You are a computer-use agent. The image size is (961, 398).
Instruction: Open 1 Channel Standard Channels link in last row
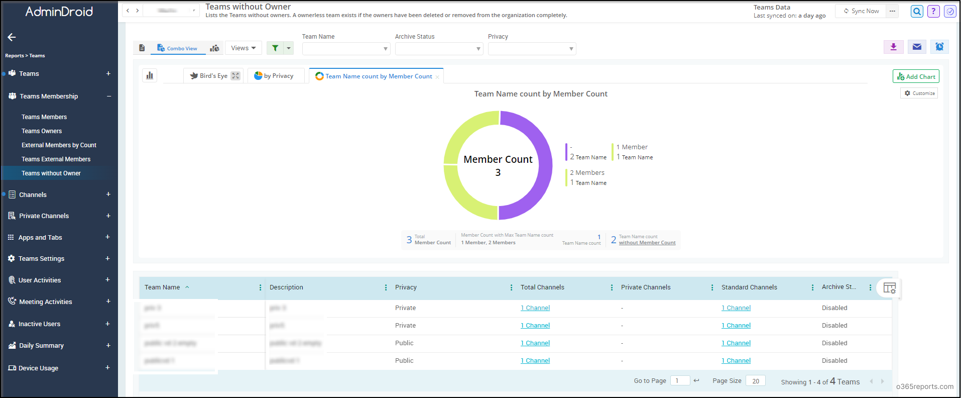point(736,361)
